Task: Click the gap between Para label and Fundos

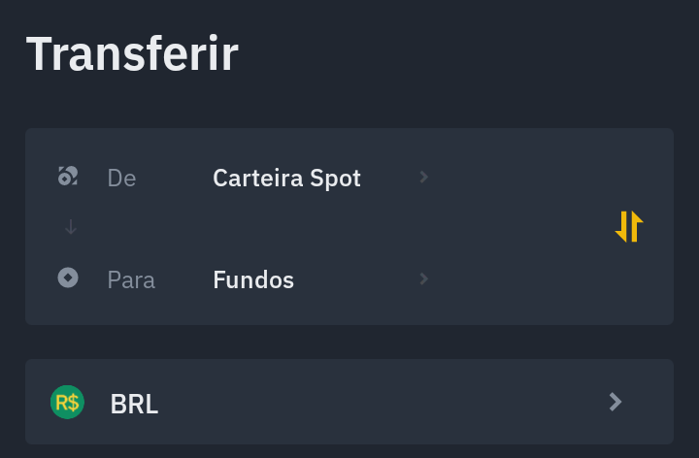Action: [x=184, y=279]
